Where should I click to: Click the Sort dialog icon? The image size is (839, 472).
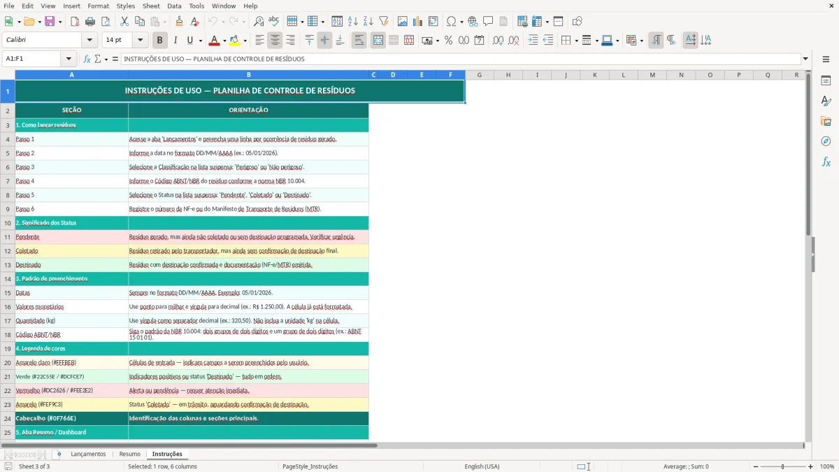pos(337,22)
